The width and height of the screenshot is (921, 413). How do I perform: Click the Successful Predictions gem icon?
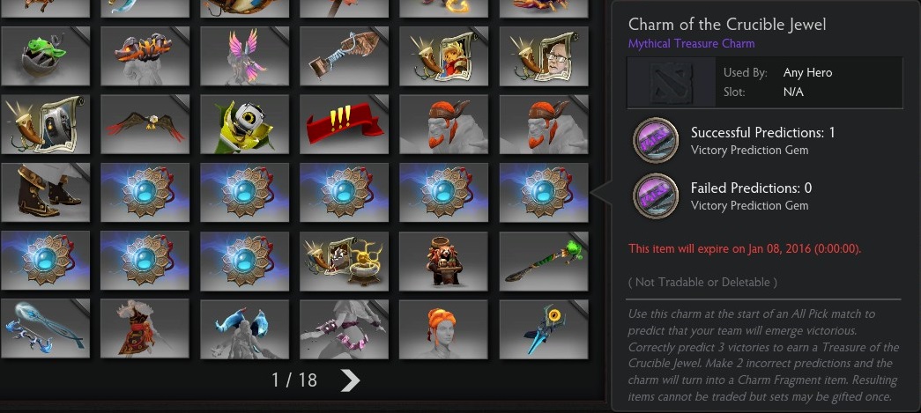pos(656,141)
